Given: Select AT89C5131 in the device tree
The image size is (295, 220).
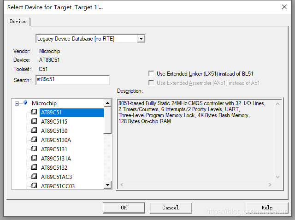Looking at the screenshot, I should click(x=54, y=149).
